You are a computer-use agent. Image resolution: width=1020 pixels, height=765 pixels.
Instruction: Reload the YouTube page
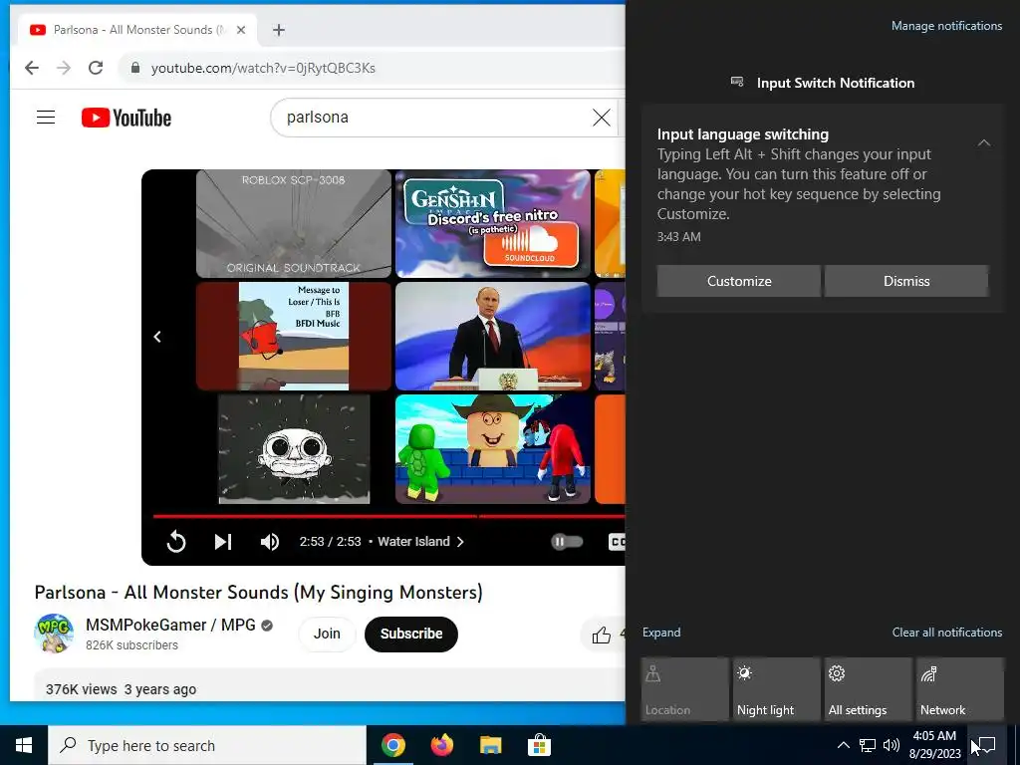coord(96,68)
